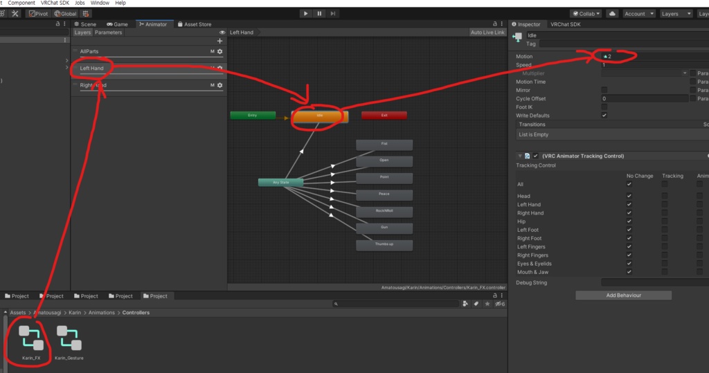This screenshot has height=373, width=709.
Task: Open the cloud services icon
Action: pyautogui.click(x=612, y=14)
